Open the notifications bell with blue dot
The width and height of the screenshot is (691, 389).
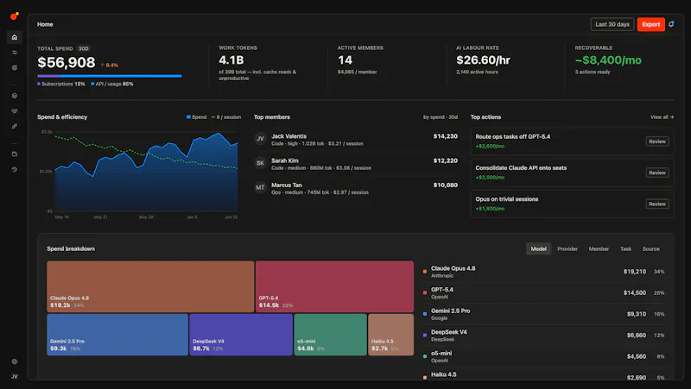point(671,24)
